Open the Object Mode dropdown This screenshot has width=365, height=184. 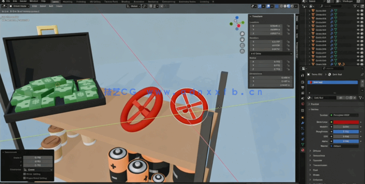(x=19, y=6)
